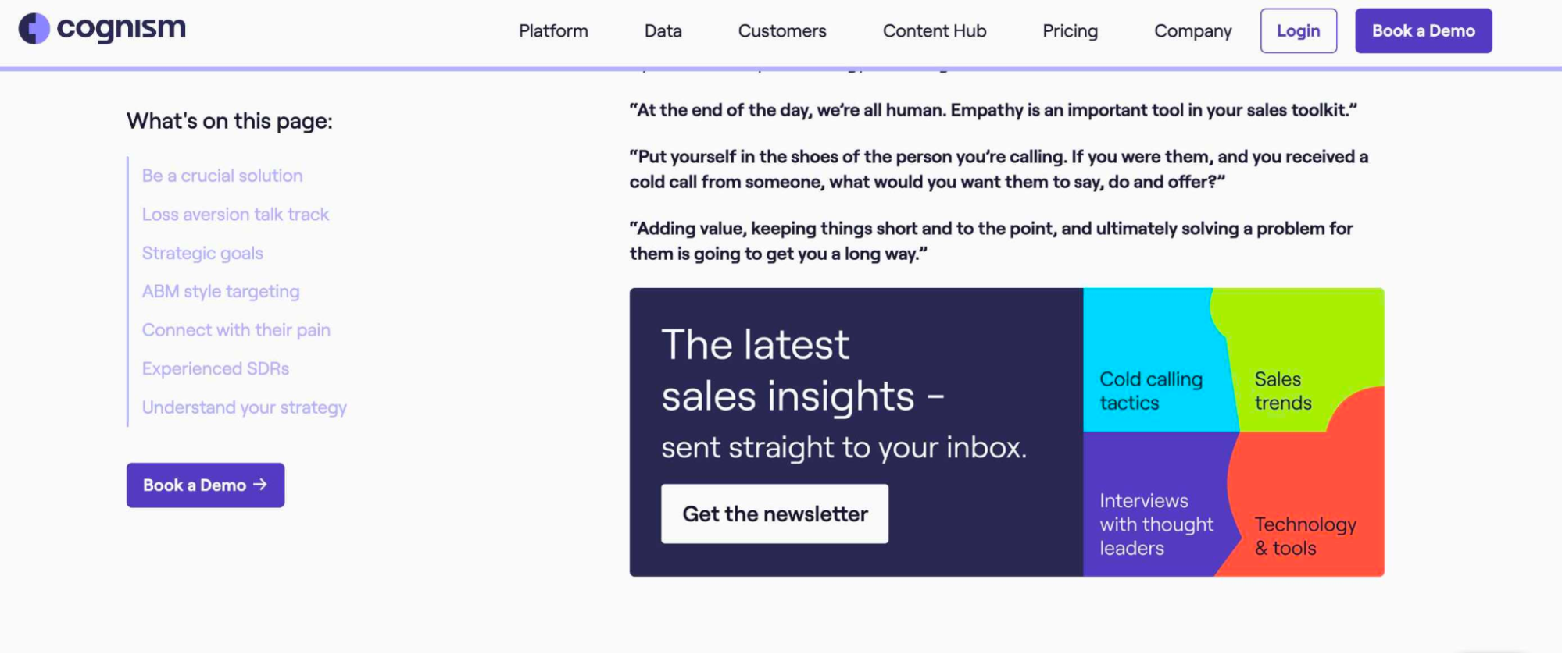This screenshot has height=654, width=1562.
Task: Jump to Connect with their pain
Action: 236,330
